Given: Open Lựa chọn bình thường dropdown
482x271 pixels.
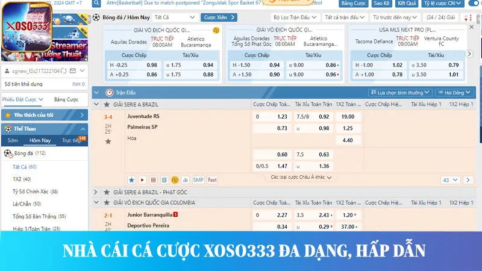Looking at the screenshot, I should pos(400,93).
